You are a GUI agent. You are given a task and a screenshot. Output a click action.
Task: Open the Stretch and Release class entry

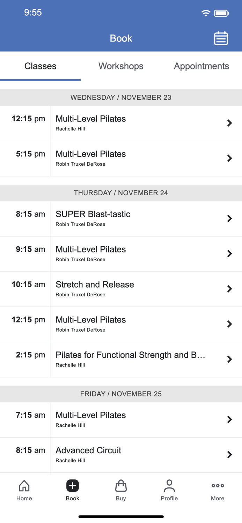pyautogui.click(x=229, y=289)
